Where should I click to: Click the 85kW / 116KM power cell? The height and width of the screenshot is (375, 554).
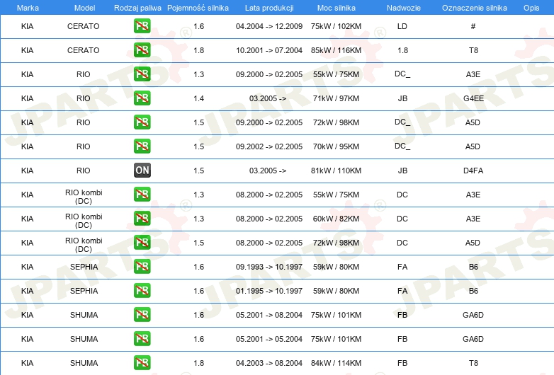(x=336, y=50)
